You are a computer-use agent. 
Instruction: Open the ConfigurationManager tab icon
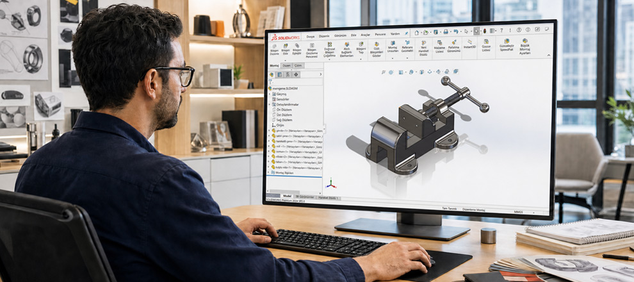288,74
